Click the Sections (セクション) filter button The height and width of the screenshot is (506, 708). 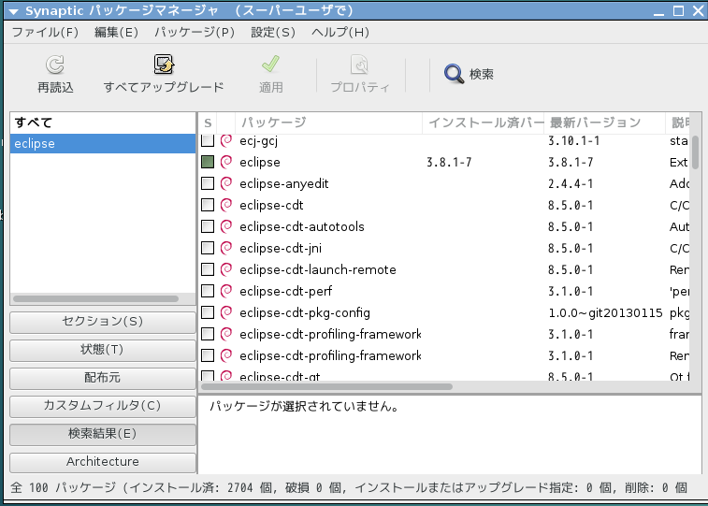click(x=103, y=322)
